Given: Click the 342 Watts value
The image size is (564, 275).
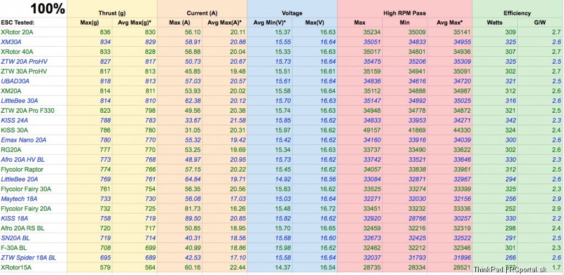Looking at the screenshot, I should pos(511,120).
